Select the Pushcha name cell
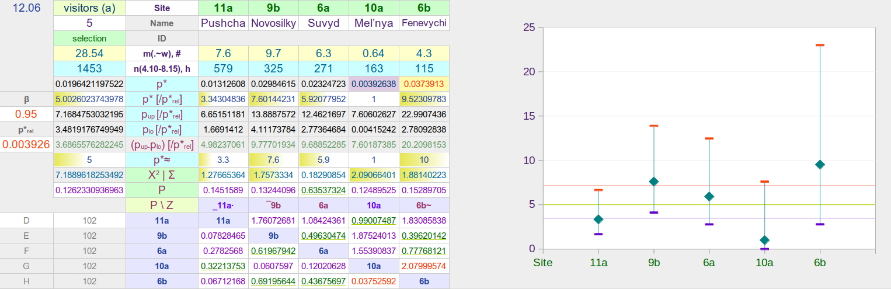Screen dimensions: 891x289 click(x=223, y=23)
